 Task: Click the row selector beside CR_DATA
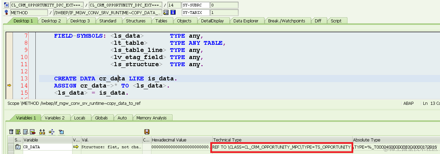pyautogui.click(x=11, y=147)
